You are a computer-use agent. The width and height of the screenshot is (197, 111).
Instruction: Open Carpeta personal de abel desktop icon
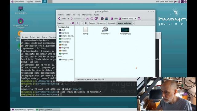click(21, 23)
